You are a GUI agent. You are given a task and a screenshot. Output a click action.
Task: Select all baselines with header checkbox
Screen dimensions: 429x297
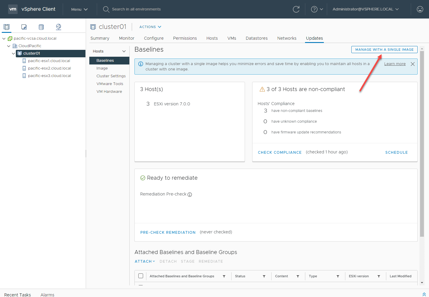point(141,276)
